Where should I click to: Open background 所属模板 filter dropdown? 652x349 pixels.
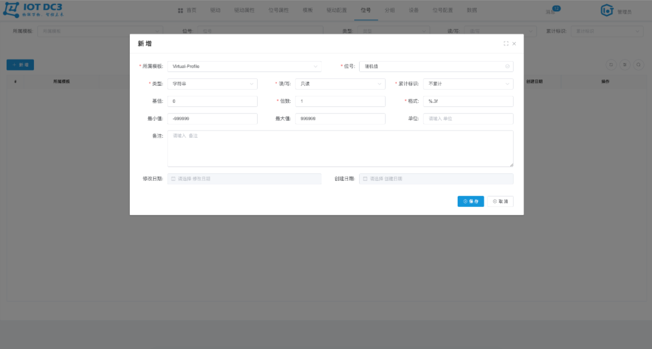click(100, 31)
